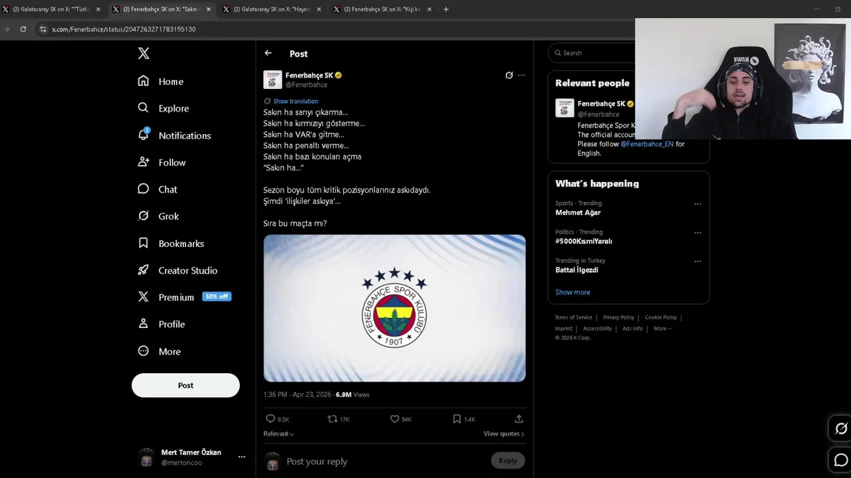The width and height of the screenshot is (851, 478).
Task: Open Grok from sidebar
Action: click(x=158, y=216)
